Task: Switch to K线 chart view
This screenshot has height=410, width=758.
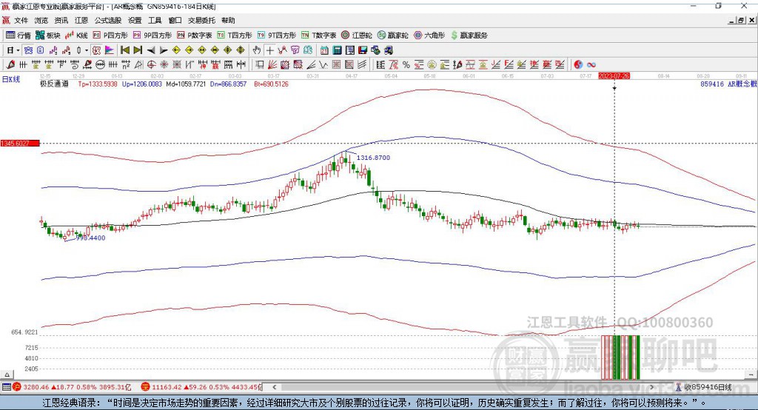Action: point(76,36)
